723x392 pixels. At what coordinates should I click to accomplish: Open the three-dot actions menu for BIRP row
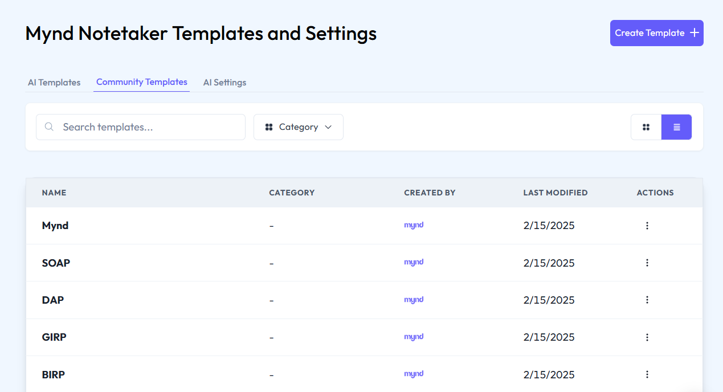tap(647, 374)
